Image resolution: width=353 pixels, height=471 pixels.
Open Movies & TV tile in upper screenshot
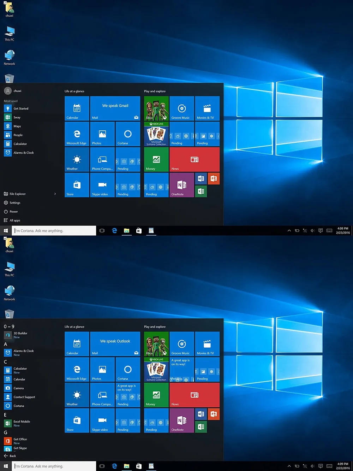207,108
